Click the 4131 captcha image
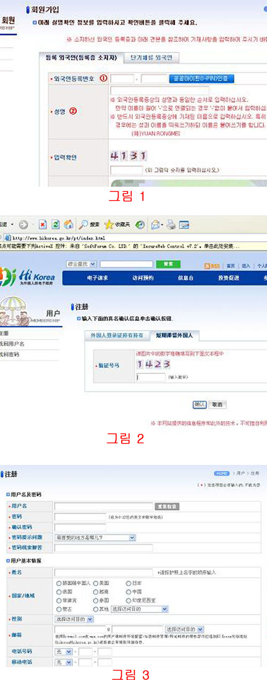 tap(129, 156)
